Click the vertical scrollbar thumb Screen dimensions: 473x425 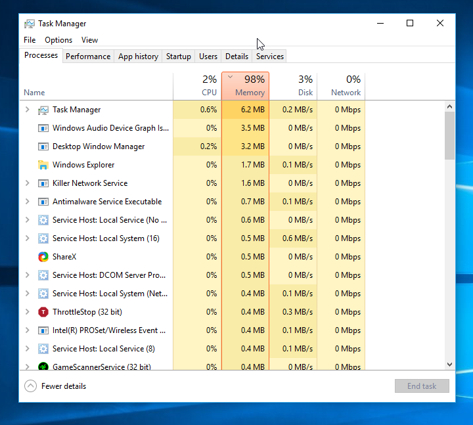[449, 135]
